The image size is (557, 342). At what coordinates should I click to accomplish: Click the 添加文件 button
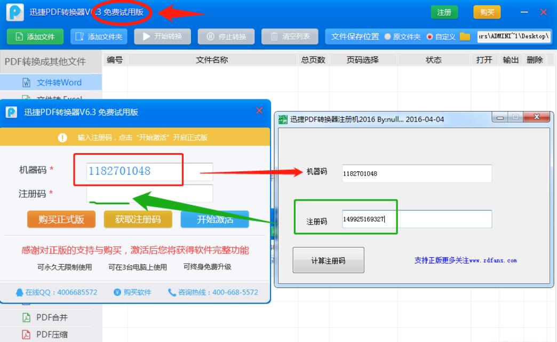click(35, 37)
